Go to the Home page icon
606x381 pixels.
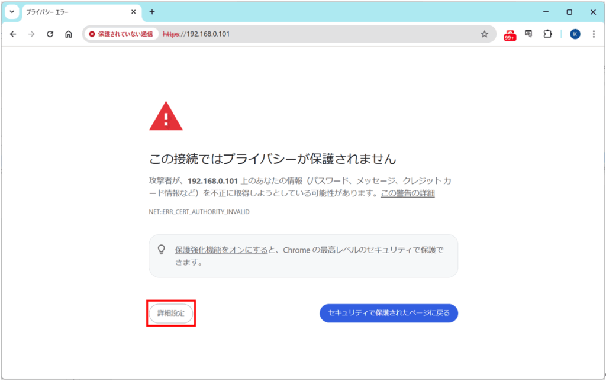click(69, 34)
